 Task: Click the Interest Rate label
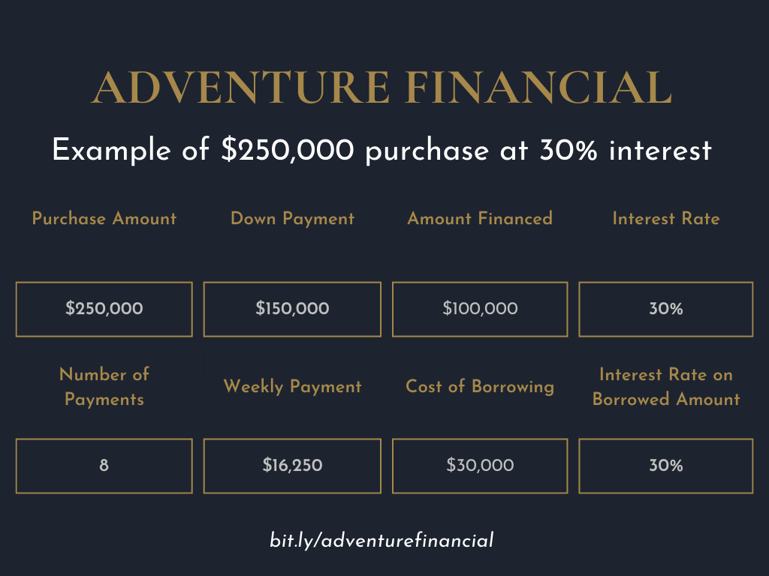(666, 218)
